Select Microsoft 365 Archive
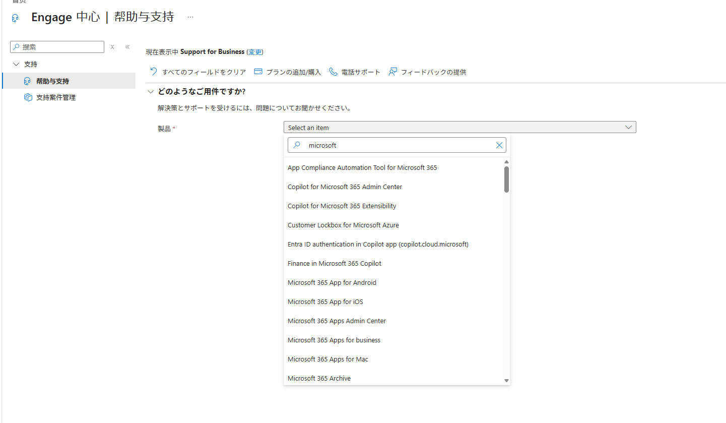Viewport: 726px width, 423px height. click(393, 378)
